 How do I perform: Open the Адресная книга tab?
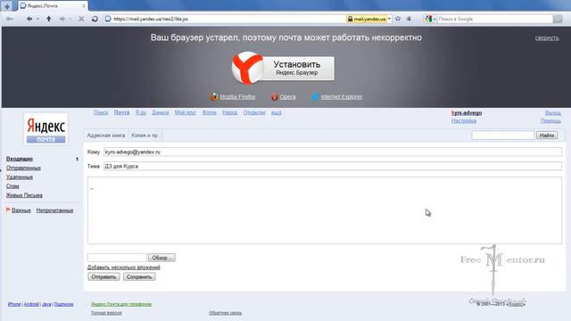[x=106, y=135]
